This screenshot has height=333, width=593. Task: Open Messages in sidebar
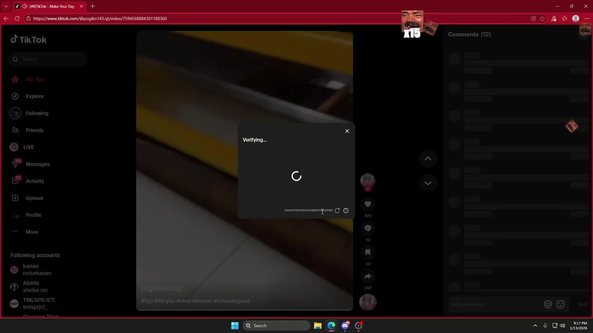(x=38, y=164)
